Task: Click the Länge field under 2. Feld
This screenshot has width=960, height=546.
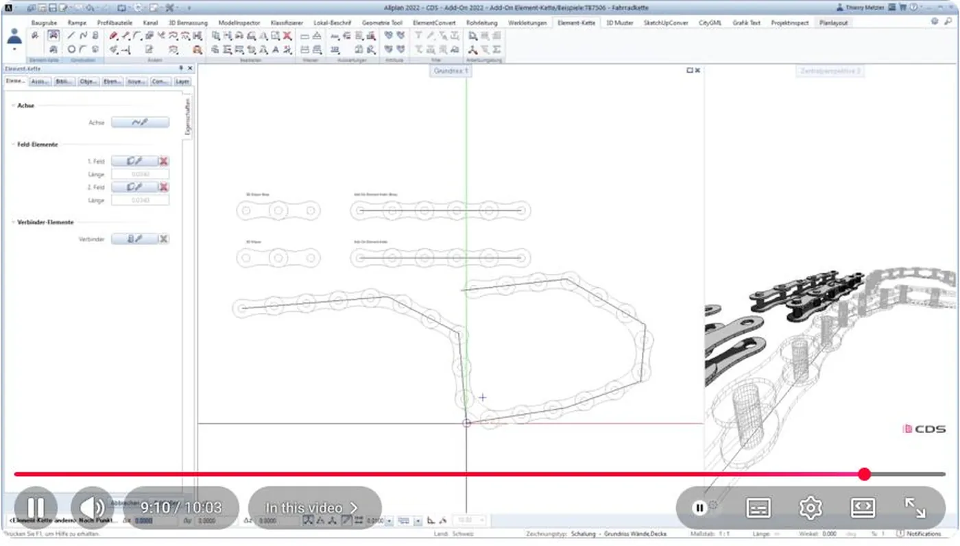Action: point(140,200)
